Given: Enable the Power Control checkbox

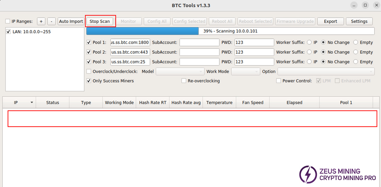Looking at the screenshot, I should coord(278,81).
